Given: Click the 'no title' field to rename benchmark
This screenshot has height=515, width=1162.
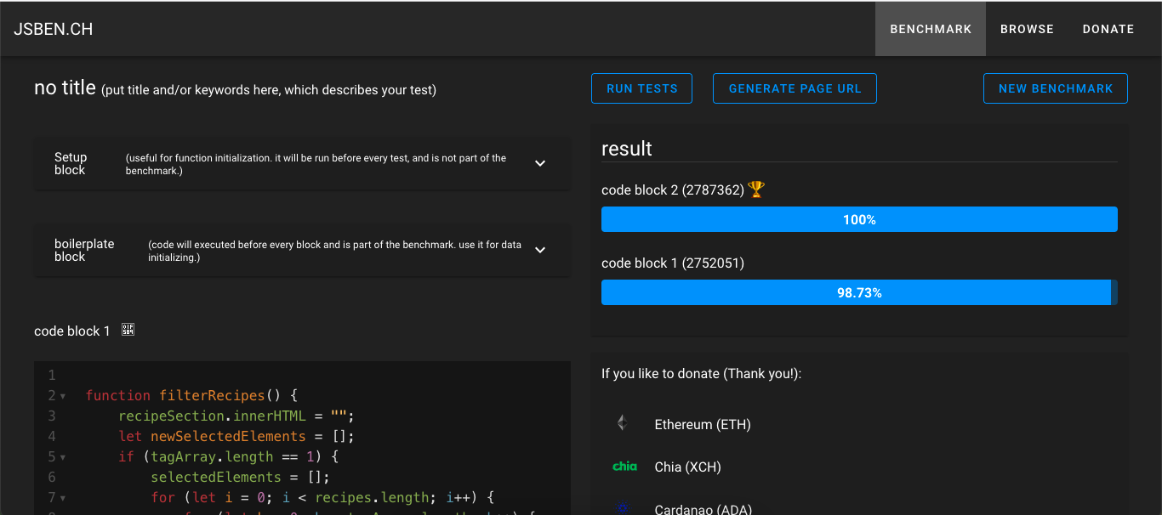Looking at the screenshot, I should click(66, 87).
